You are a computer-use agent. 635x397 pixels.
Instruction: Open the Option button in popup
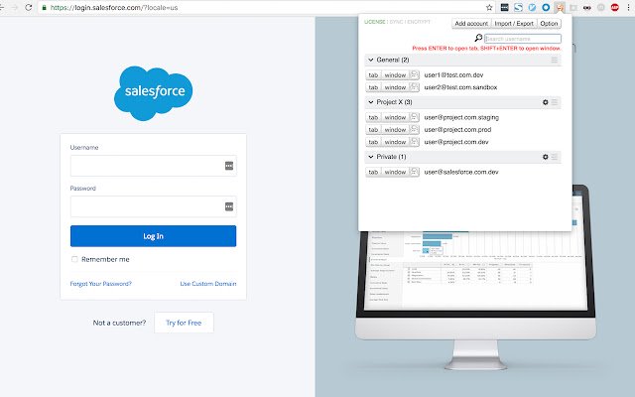tap(549, 24)
